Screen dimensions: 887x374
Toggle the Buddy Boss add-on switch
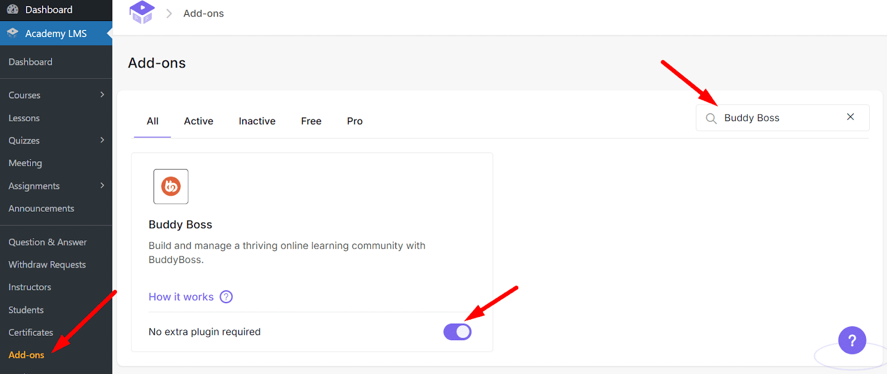pos(457,332)
